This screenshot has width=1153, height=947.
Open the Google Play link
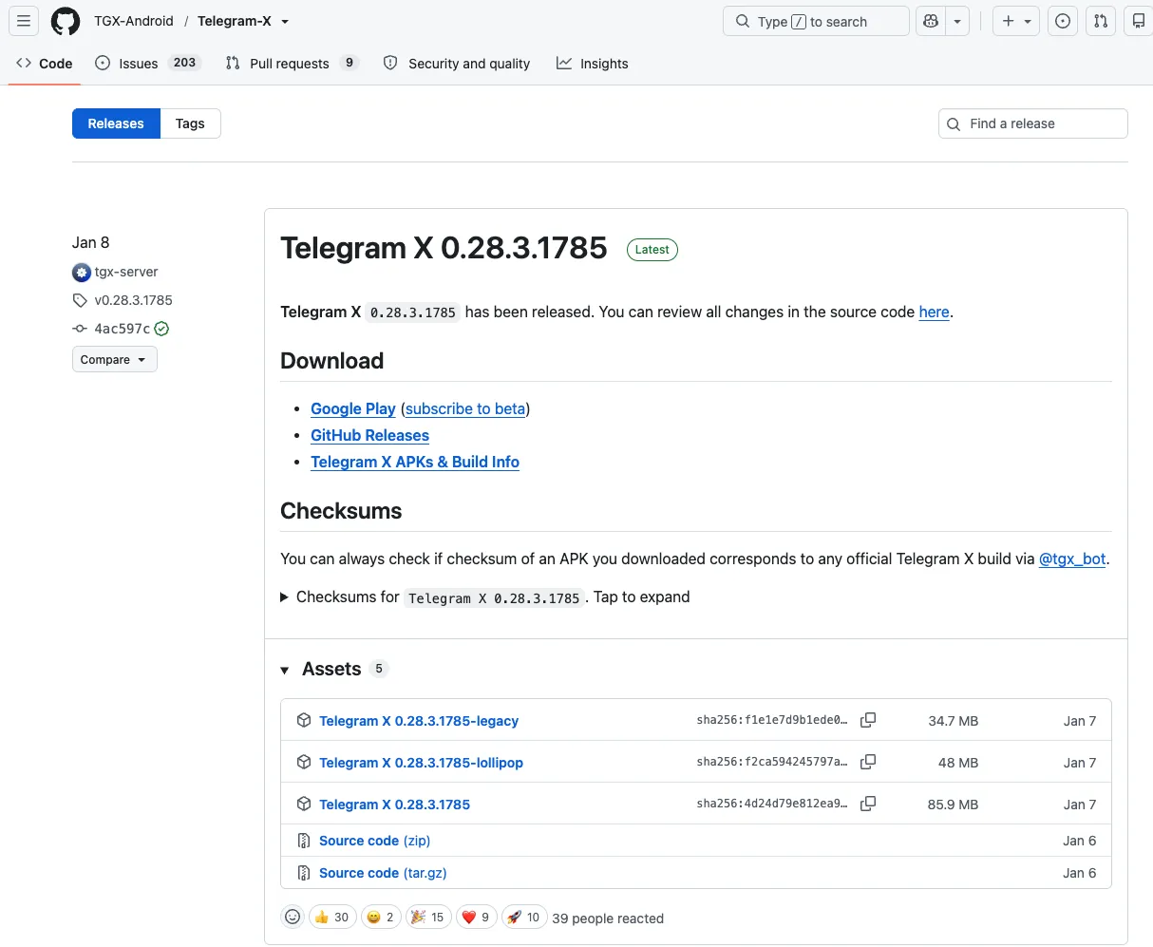[352, 408]
